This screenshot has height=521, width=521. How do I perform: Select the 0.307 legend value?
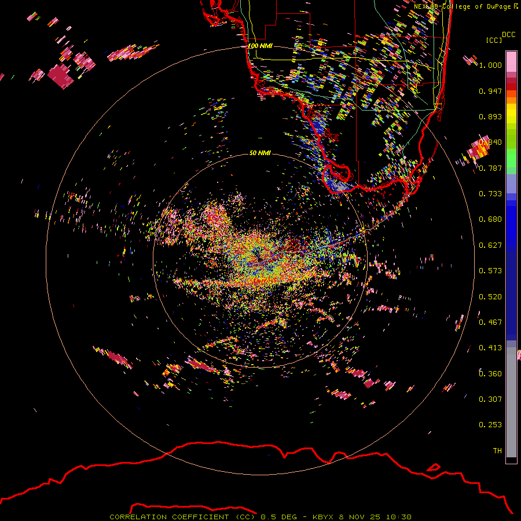point(490,399)
